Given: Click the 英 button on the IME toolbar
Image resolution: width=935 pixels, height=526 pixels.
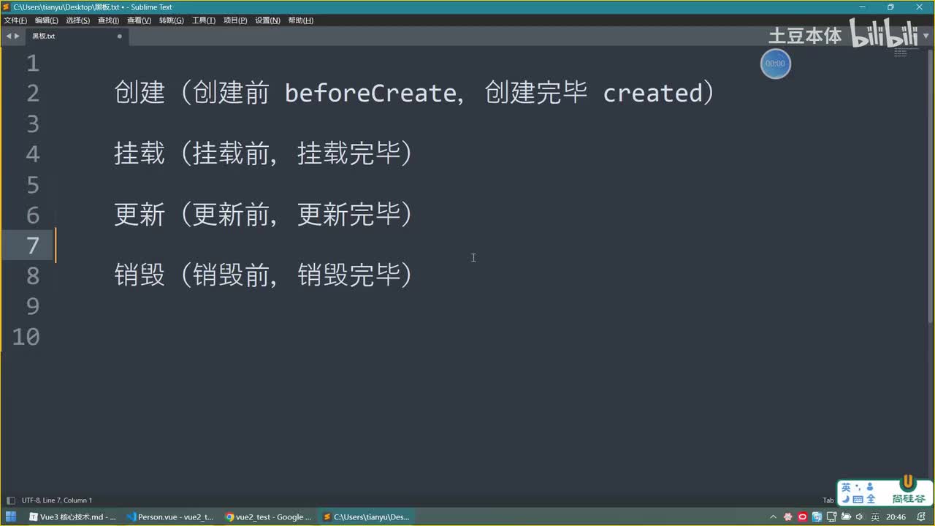Looking at the screenshot, I should point(846,487).
